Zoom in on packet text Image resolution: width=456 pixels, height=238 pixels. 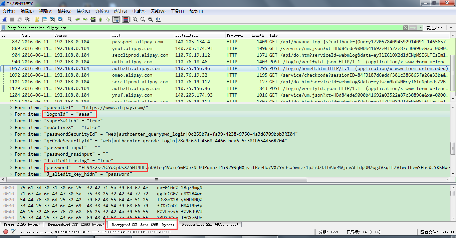[135, 19]
